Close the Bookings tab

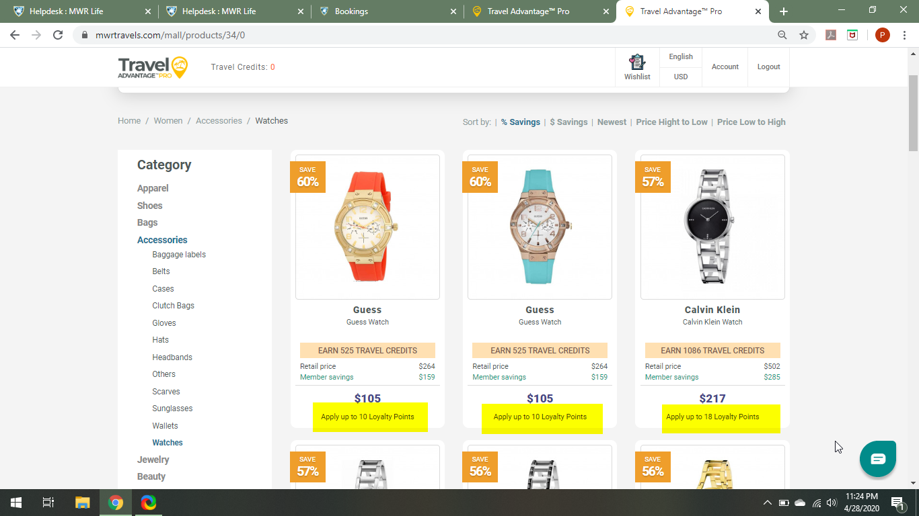click(453, 11)
